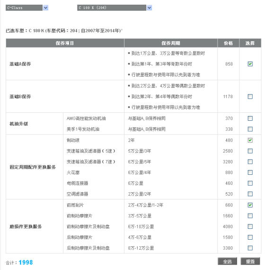Check the 前制动摩擦片 (1660) checkbox
The image size is (265, 270).
(250, 216)
